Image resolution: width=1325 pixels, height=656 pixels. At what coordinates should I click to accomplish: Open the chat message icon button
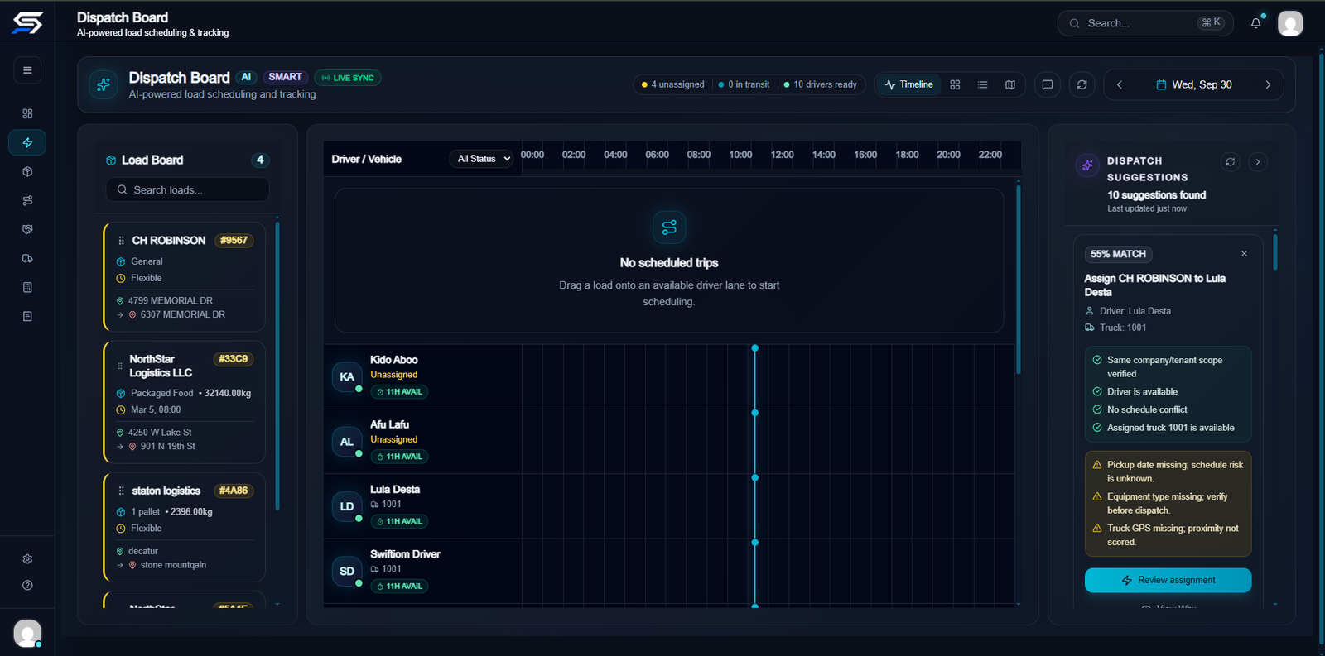click(1048, 84)
